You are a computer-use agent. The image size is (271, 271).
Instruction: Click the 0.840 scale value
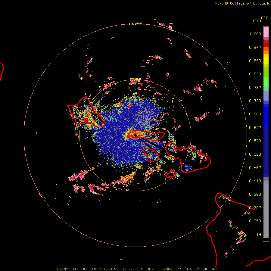(255, 74)
